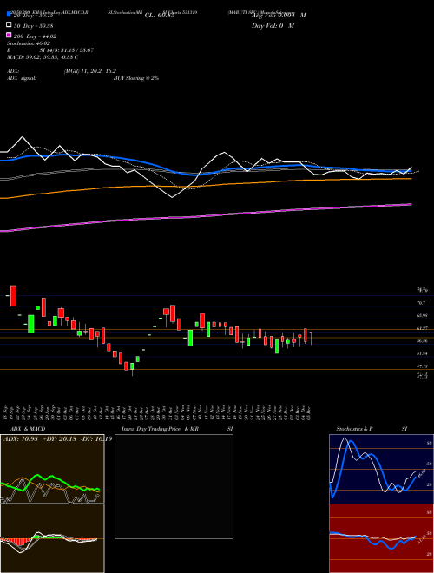Screen dimensions: 434x573
Task: Click the ADX indicator chart panel
Action: point(52,469)
